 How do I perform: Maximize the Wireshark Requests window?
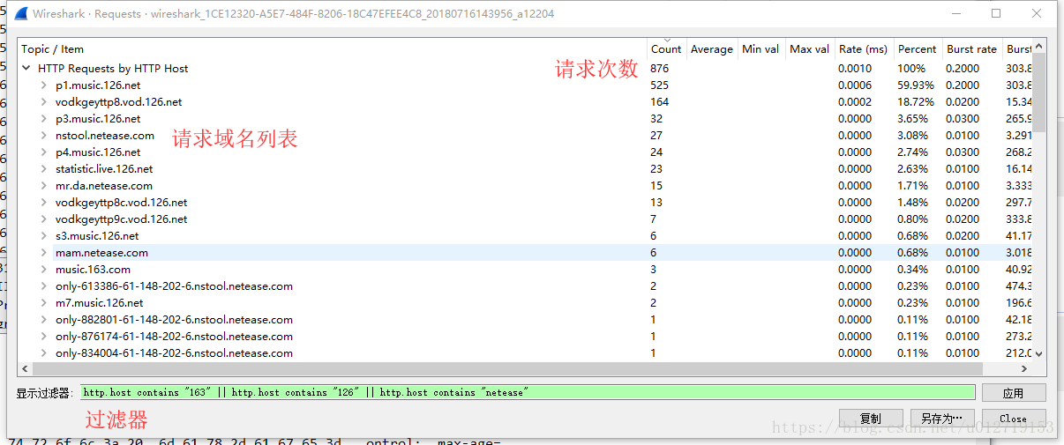[x=996, y=14]
